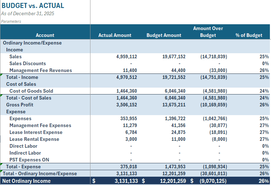
Task: Select Net Ordinary Income variance (9,070,125)
Action: point(213,181)
